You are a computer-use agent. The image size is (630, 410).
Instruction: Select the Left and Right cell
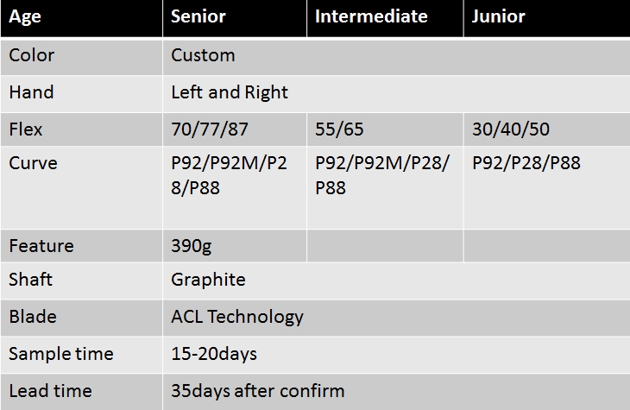point(396,94)
